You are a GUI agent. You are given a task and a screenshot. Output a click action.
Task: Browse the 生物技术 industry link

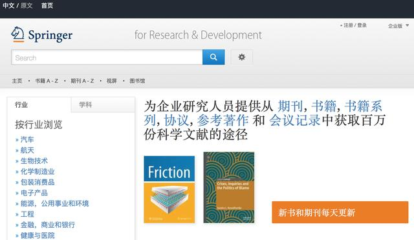tap(34, 161)
